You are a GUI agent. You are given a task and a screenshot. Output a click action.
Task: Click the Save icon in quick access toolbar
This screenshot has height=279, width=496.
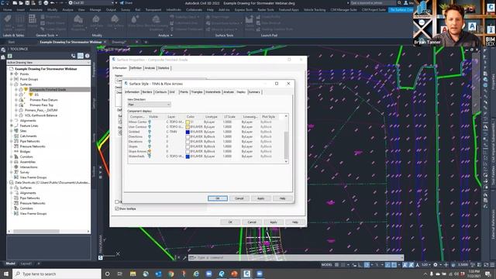[27, 3]
